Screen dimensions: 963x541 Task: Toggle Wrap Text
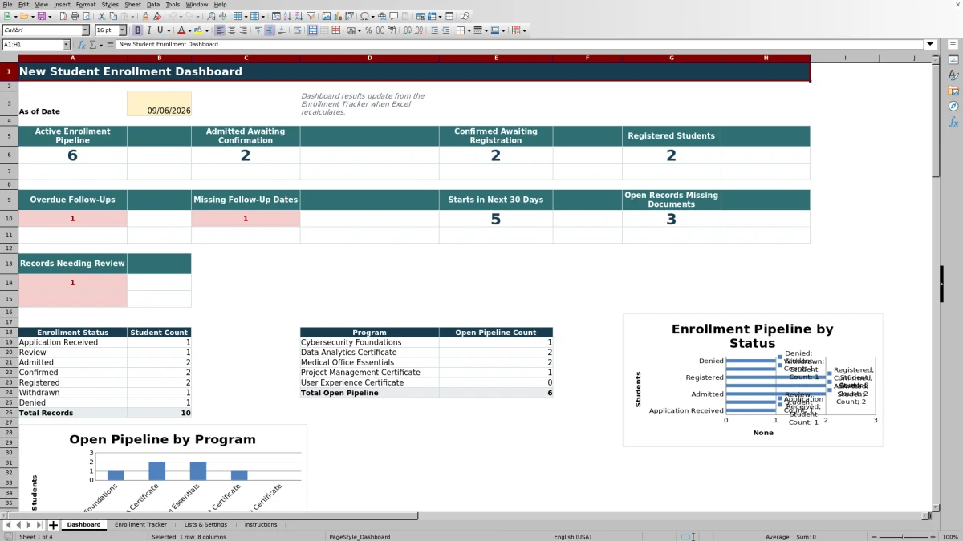tap(297, 30)
